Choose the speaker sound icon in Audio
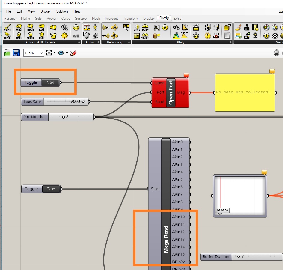 click(95, 36)
